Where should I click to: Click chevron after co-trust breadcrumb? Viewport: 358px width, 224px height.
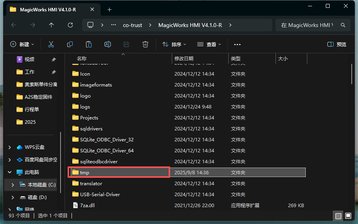click(x=150, y=25)
